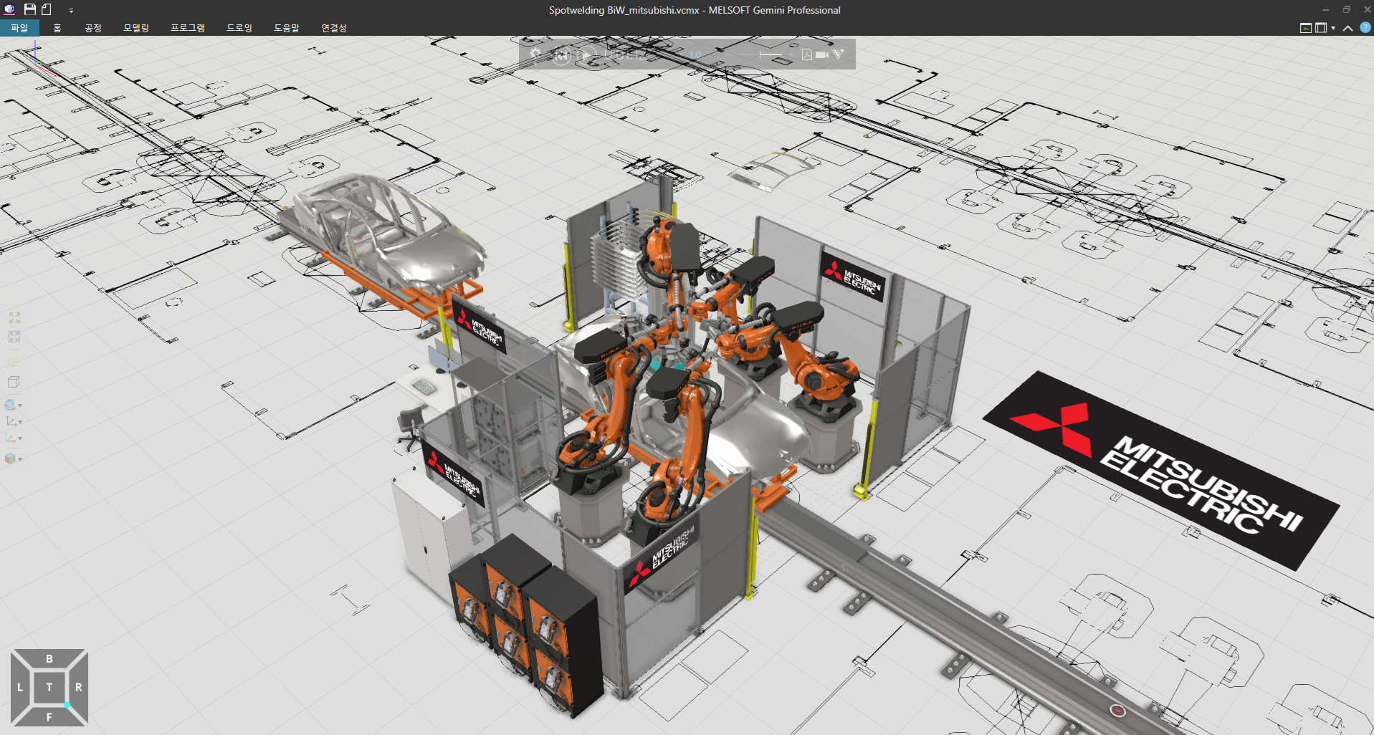Expand the window layout dropdown arrow

tap(1333, 28)
